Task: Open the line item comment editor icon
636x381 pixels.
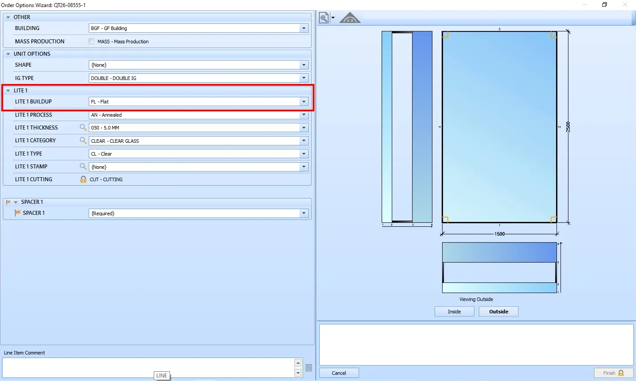Action: [x=309, y=368]
